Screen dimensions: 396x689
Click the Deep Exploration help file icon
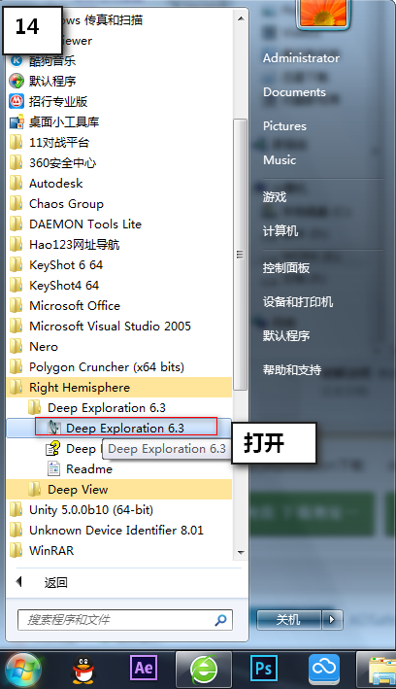point(53,448)
